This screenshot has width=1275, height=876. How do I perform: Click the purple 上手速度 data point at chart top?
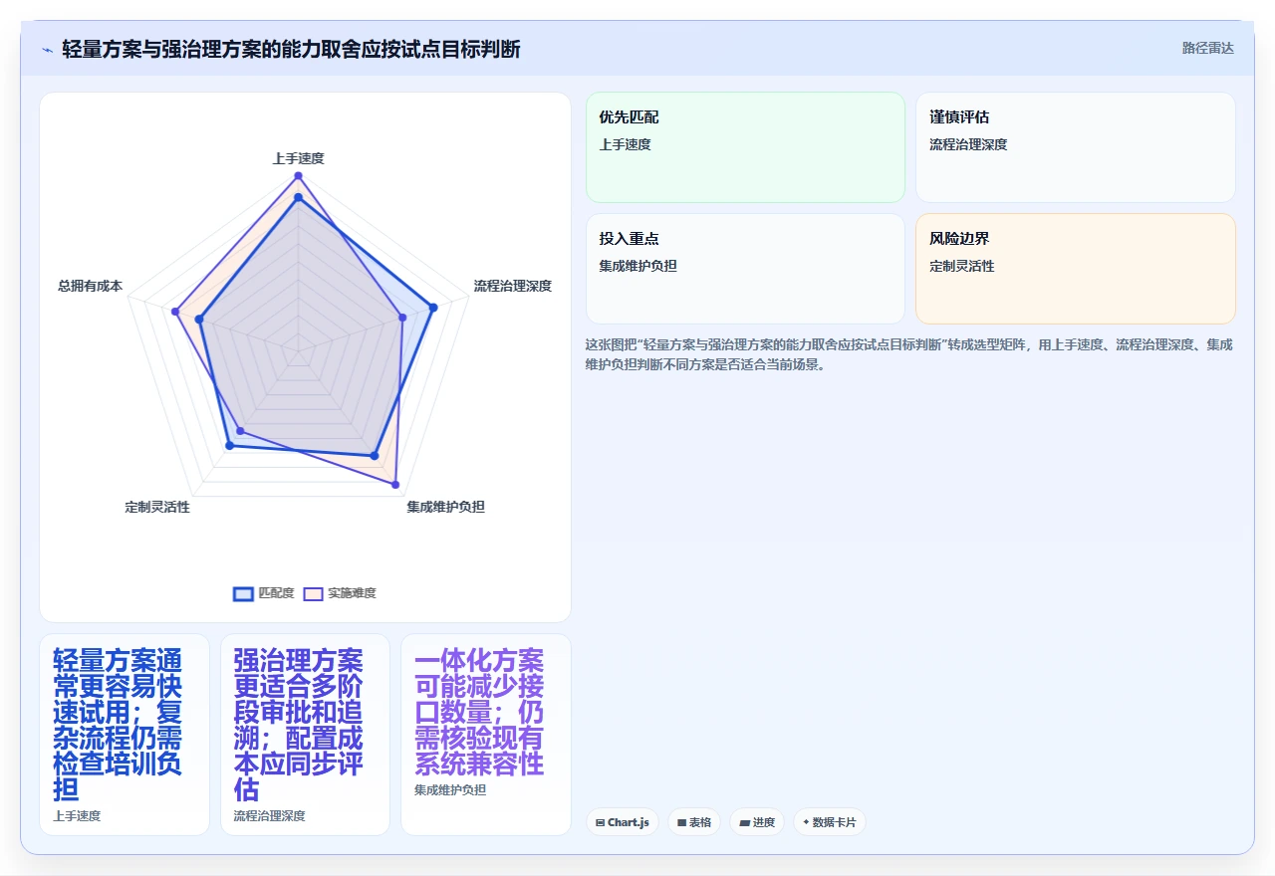pyautogui.click(x=298, y=176)
